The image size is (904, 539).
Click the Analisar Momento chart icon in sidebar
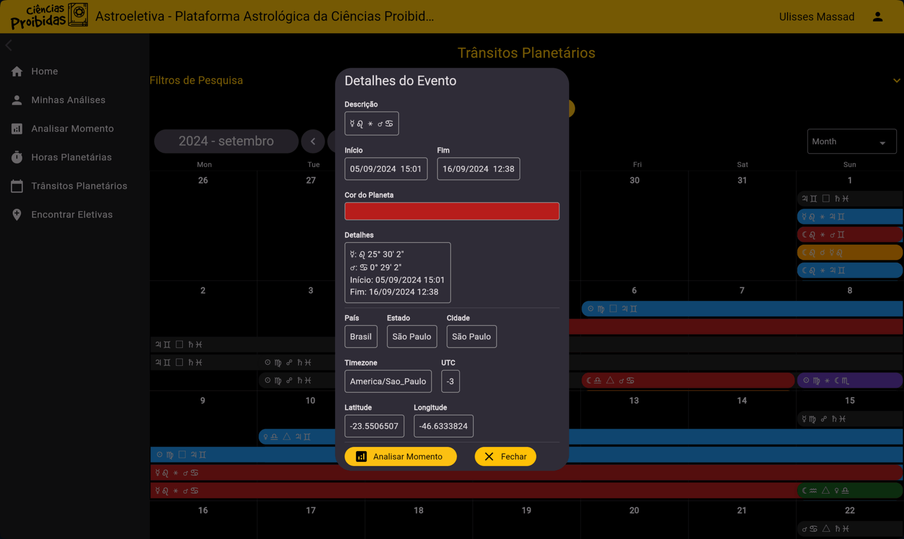point(17,129)
